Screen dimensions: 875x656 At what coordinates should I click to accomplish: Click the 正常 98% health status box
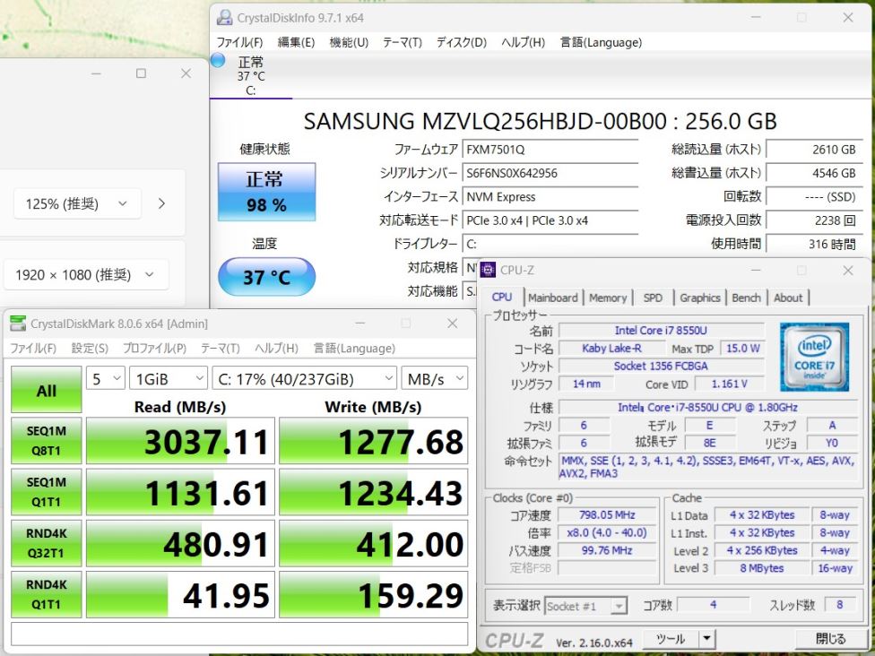tap(266, 191)
